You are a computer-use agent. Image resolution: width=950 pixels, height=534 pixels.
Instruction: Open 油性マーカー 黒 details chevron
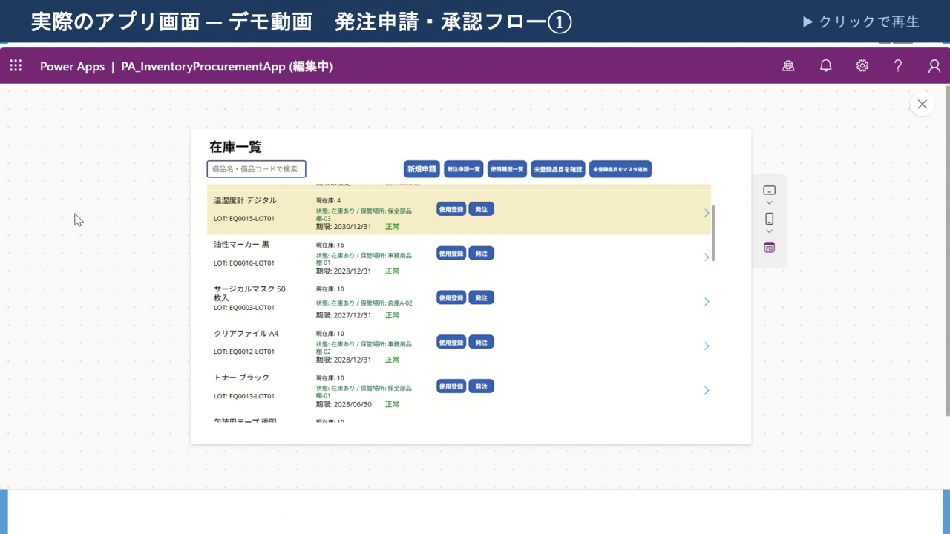point(707,257)
